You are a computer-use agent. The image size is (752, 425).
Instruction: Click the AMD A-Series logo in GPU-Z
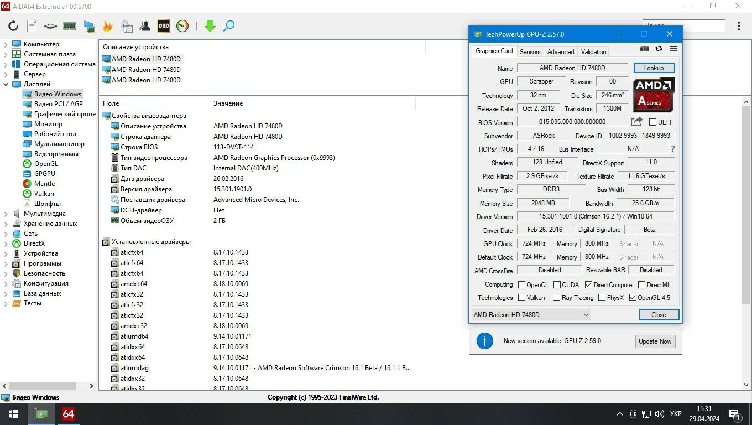(x=654, y=95)
